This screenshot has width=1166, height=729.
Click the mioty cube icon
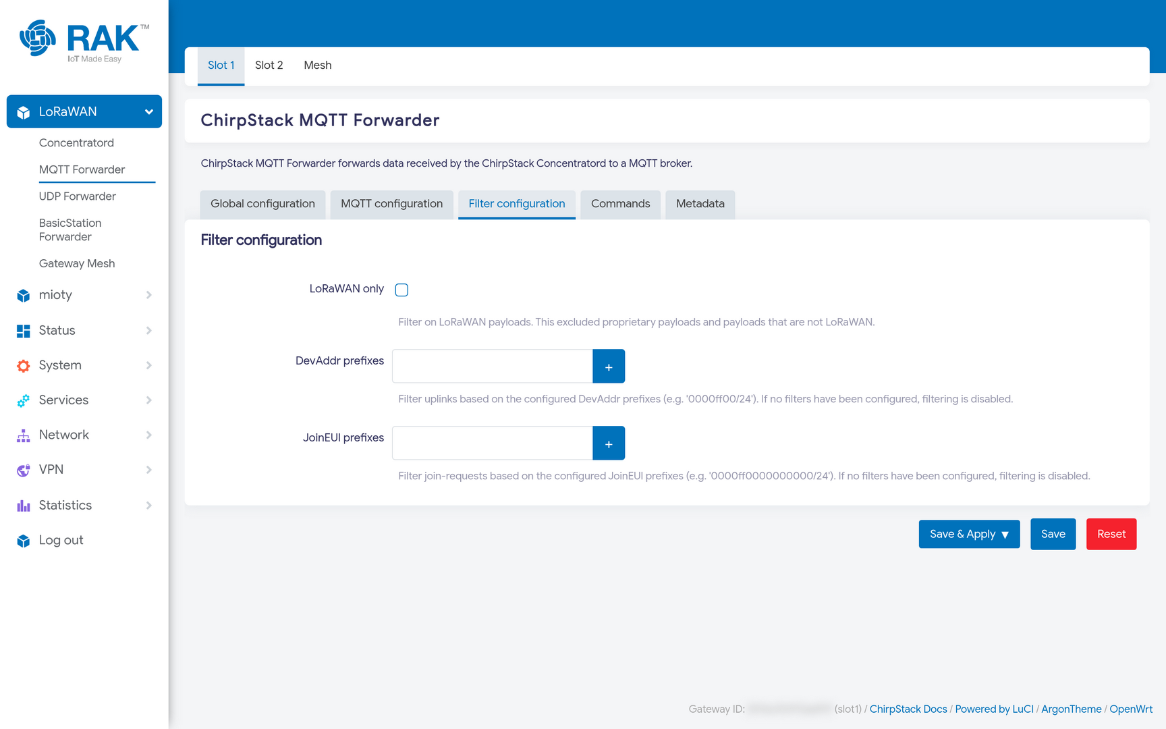click(x=24, y=296)
